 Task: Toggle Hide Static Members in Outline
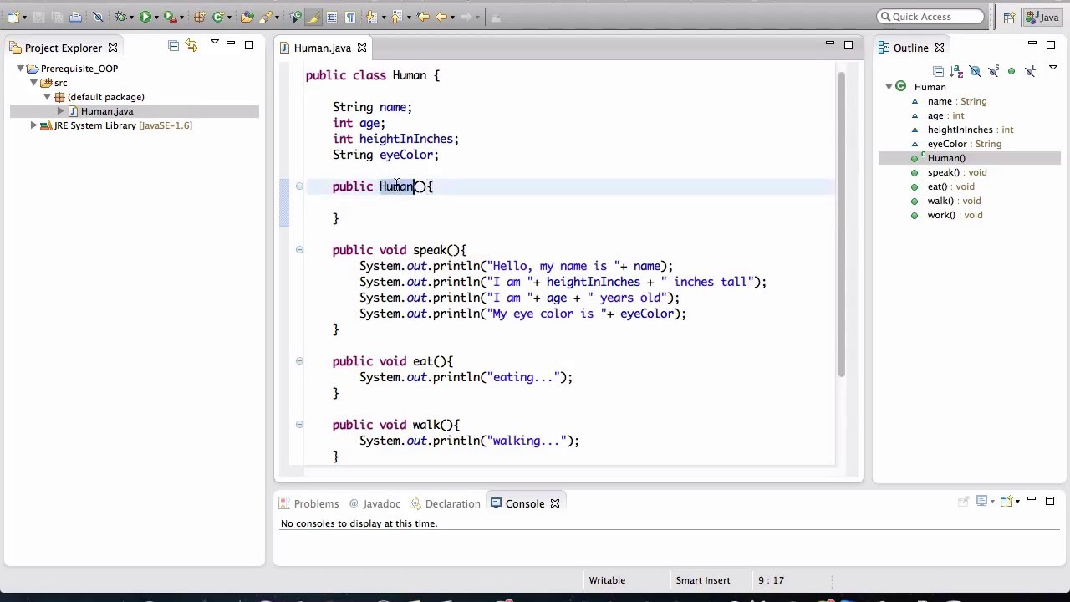[x=993, y=71]
